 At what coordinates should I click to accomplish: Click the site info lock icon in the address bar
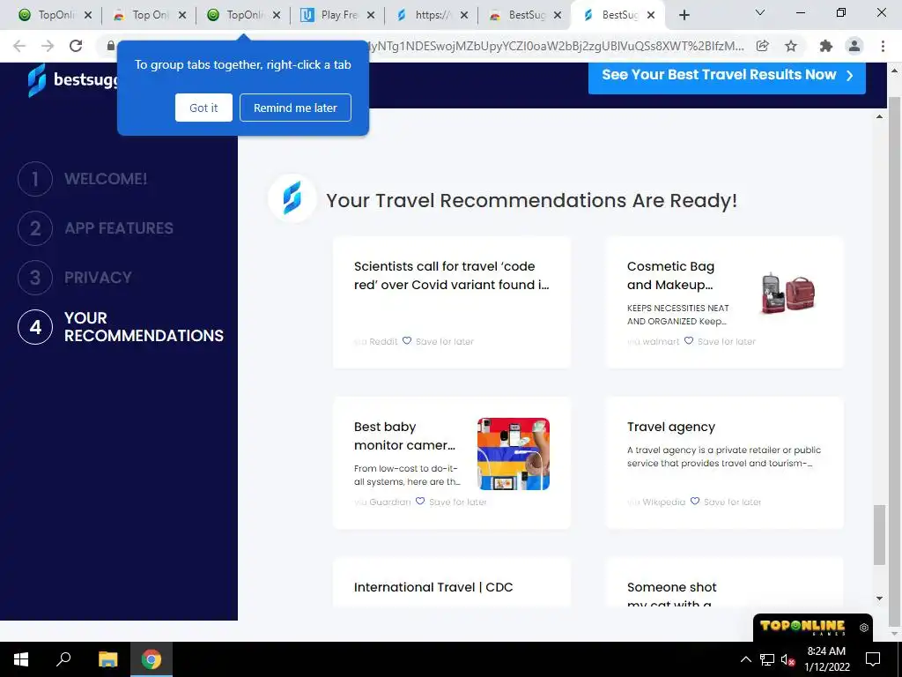tap(111, 46)
